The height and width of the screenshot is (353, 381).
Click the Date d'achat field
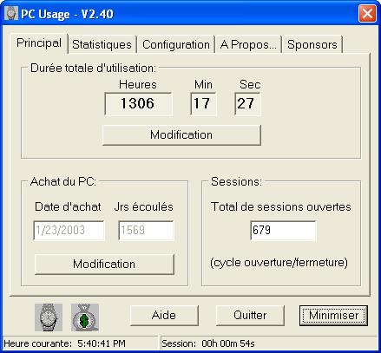pos(69,231)
